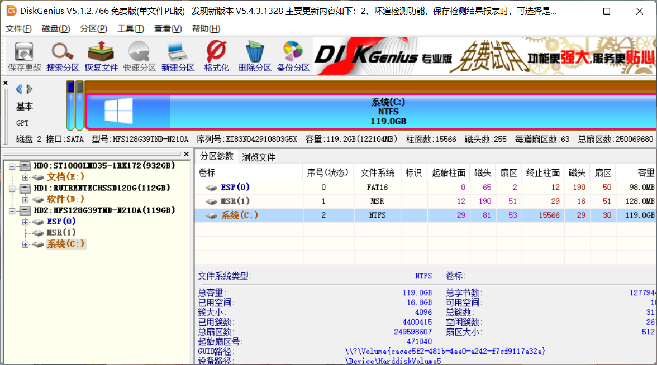Viewport: 657px width, 365px height.
Task: Expand the 系统(C:) tree node
Action: pos(25,244)
